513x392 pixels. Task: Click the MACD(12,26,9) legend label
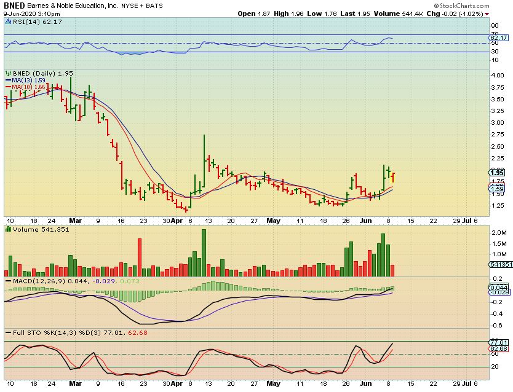[39, 281]
